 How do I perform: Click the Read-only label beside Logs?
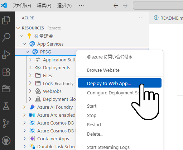(x=64, y=84)
